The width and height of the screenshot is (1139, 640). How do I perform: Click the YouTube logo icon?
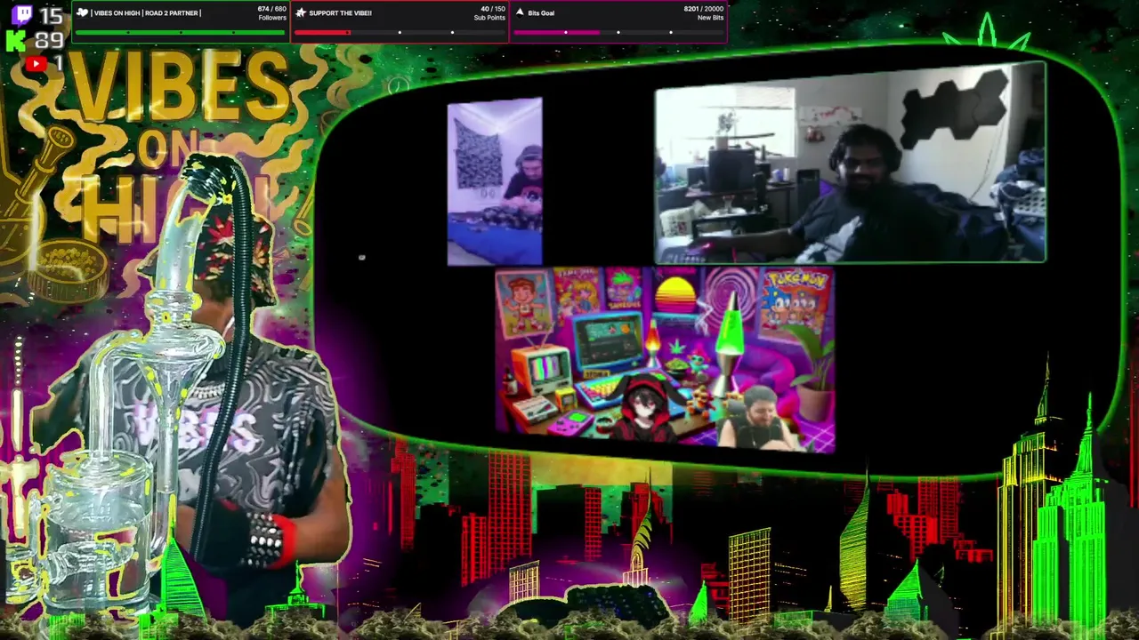click(x=36, y=64)
